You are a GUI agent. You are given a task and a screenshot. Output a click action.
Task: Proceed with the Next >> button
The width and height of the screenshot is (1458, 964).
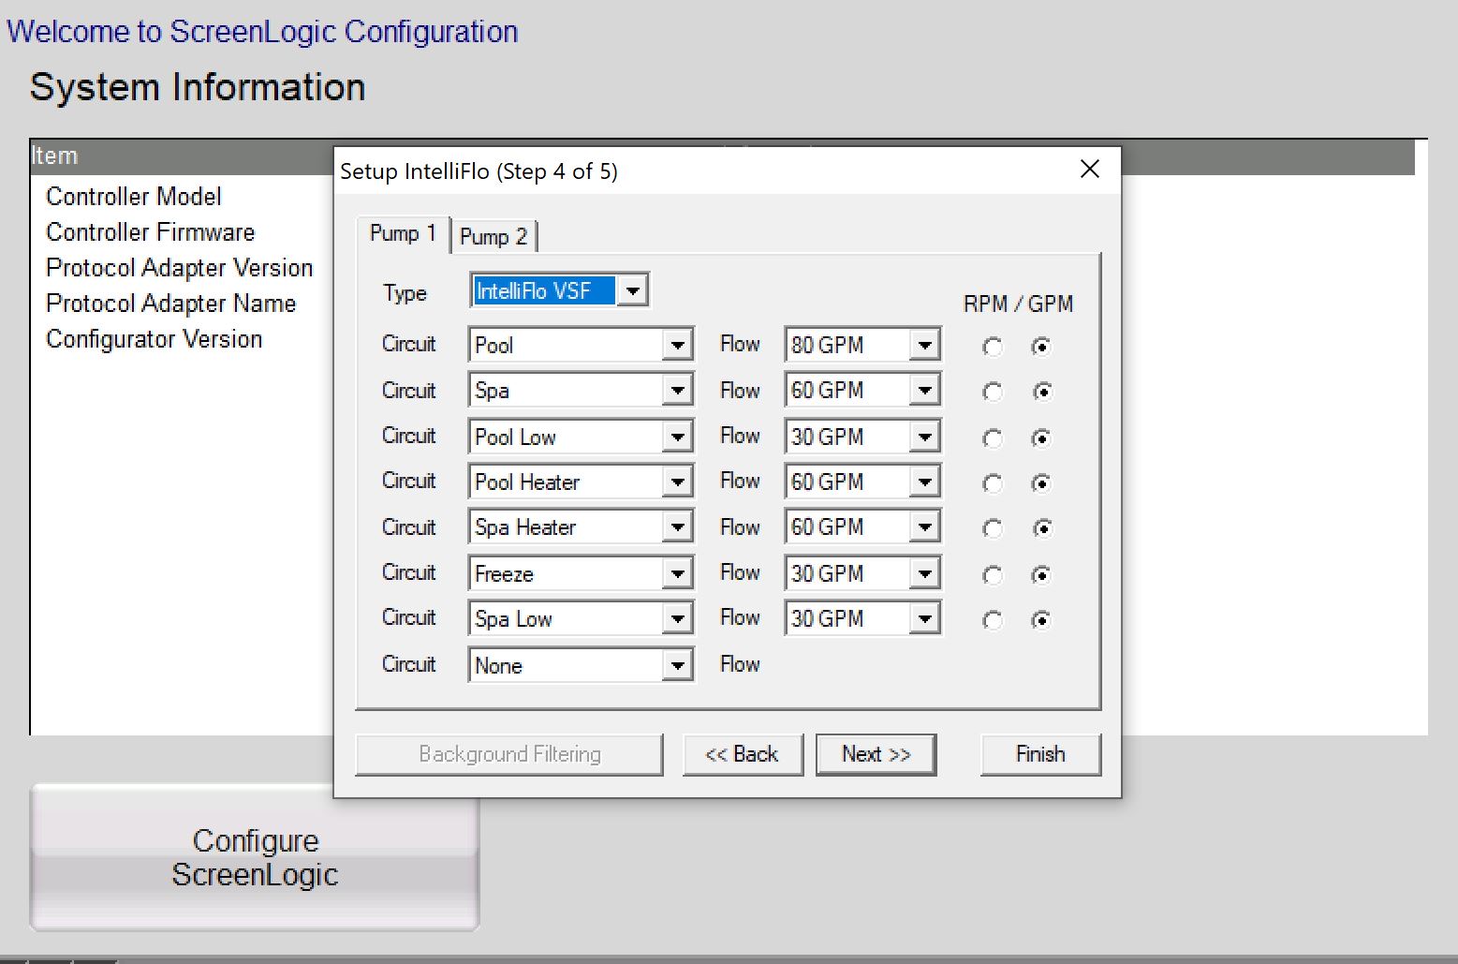click(876, 754)
